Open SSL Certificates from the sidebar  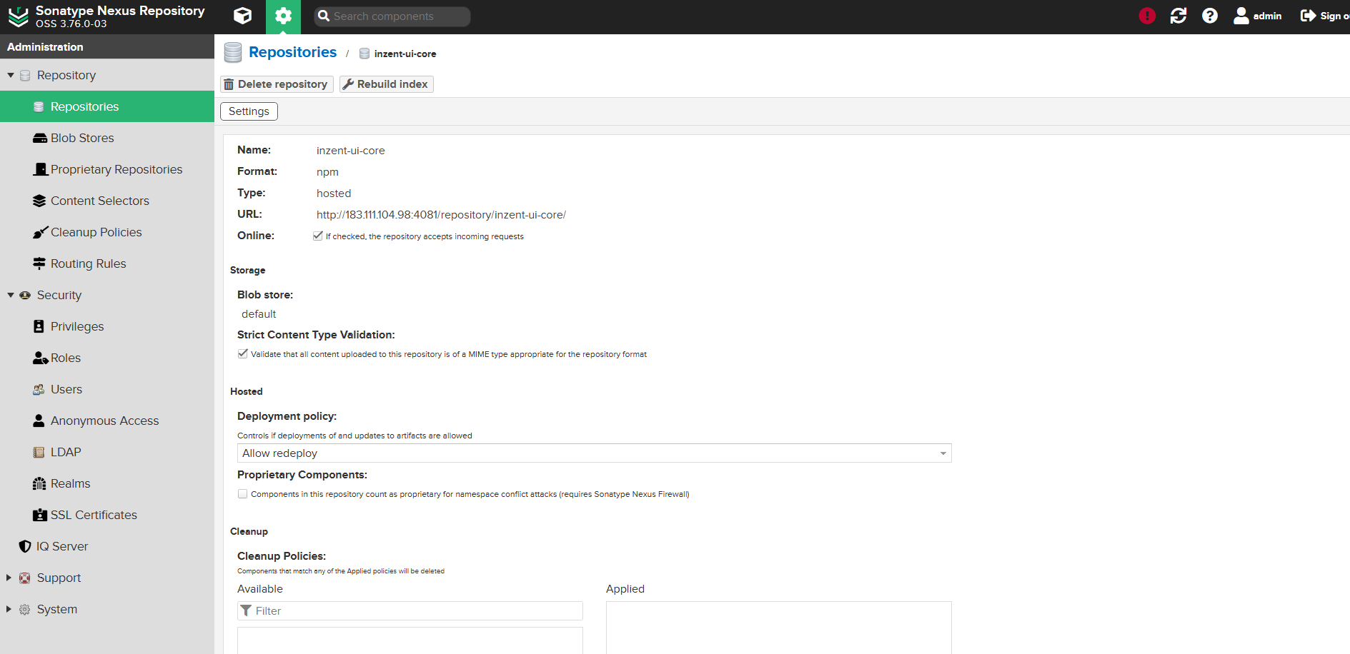(x=94, y=514)
